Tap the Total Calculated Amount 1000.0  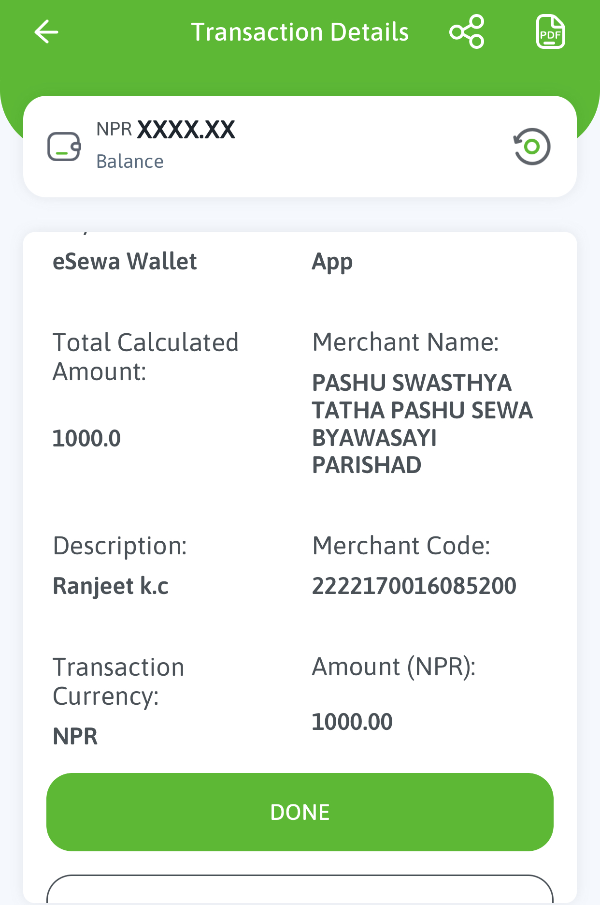coord(86,438)
